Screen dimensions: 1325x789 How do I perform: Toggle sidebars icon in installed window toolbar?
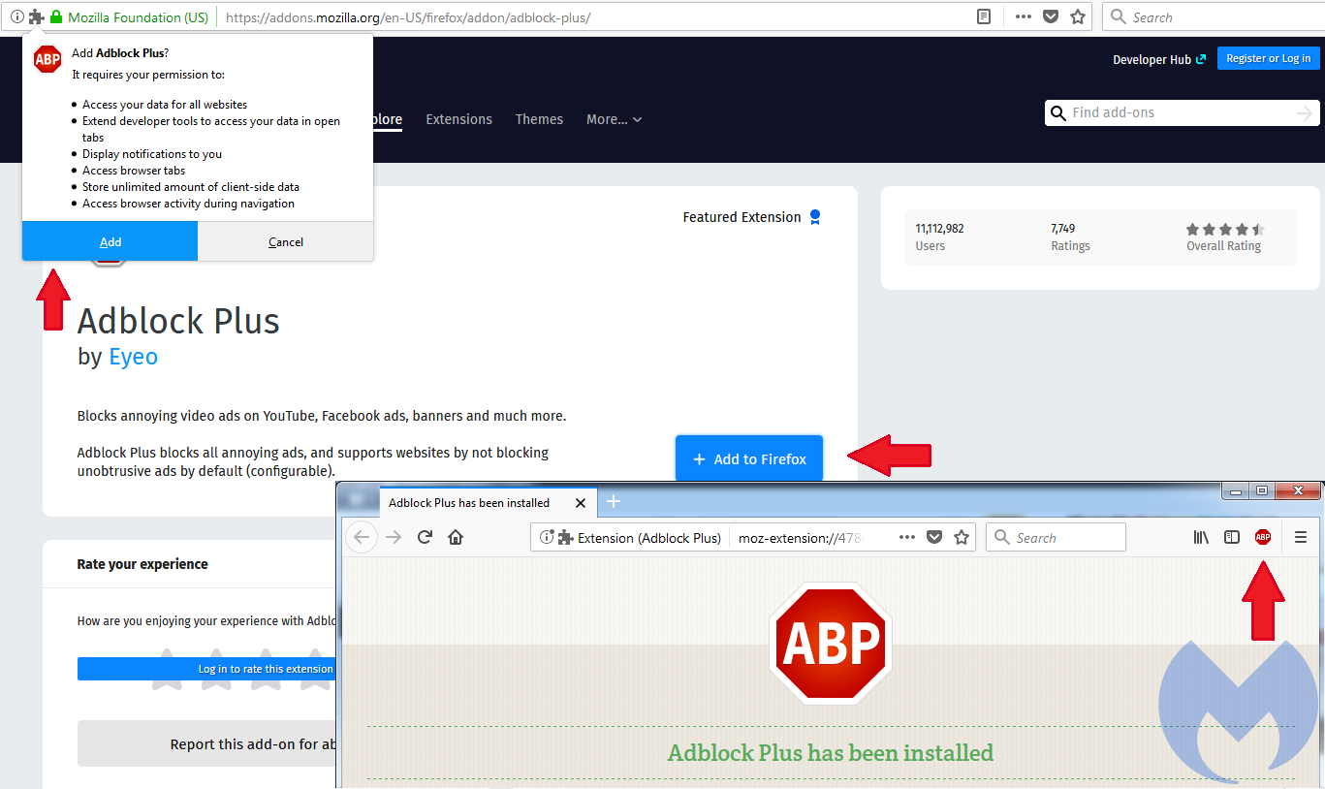[x=1232, y=537]
